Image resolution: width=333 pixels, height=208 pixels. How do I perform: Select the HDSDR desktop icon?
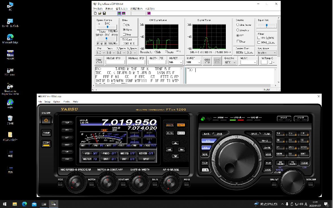click(10, 55)
